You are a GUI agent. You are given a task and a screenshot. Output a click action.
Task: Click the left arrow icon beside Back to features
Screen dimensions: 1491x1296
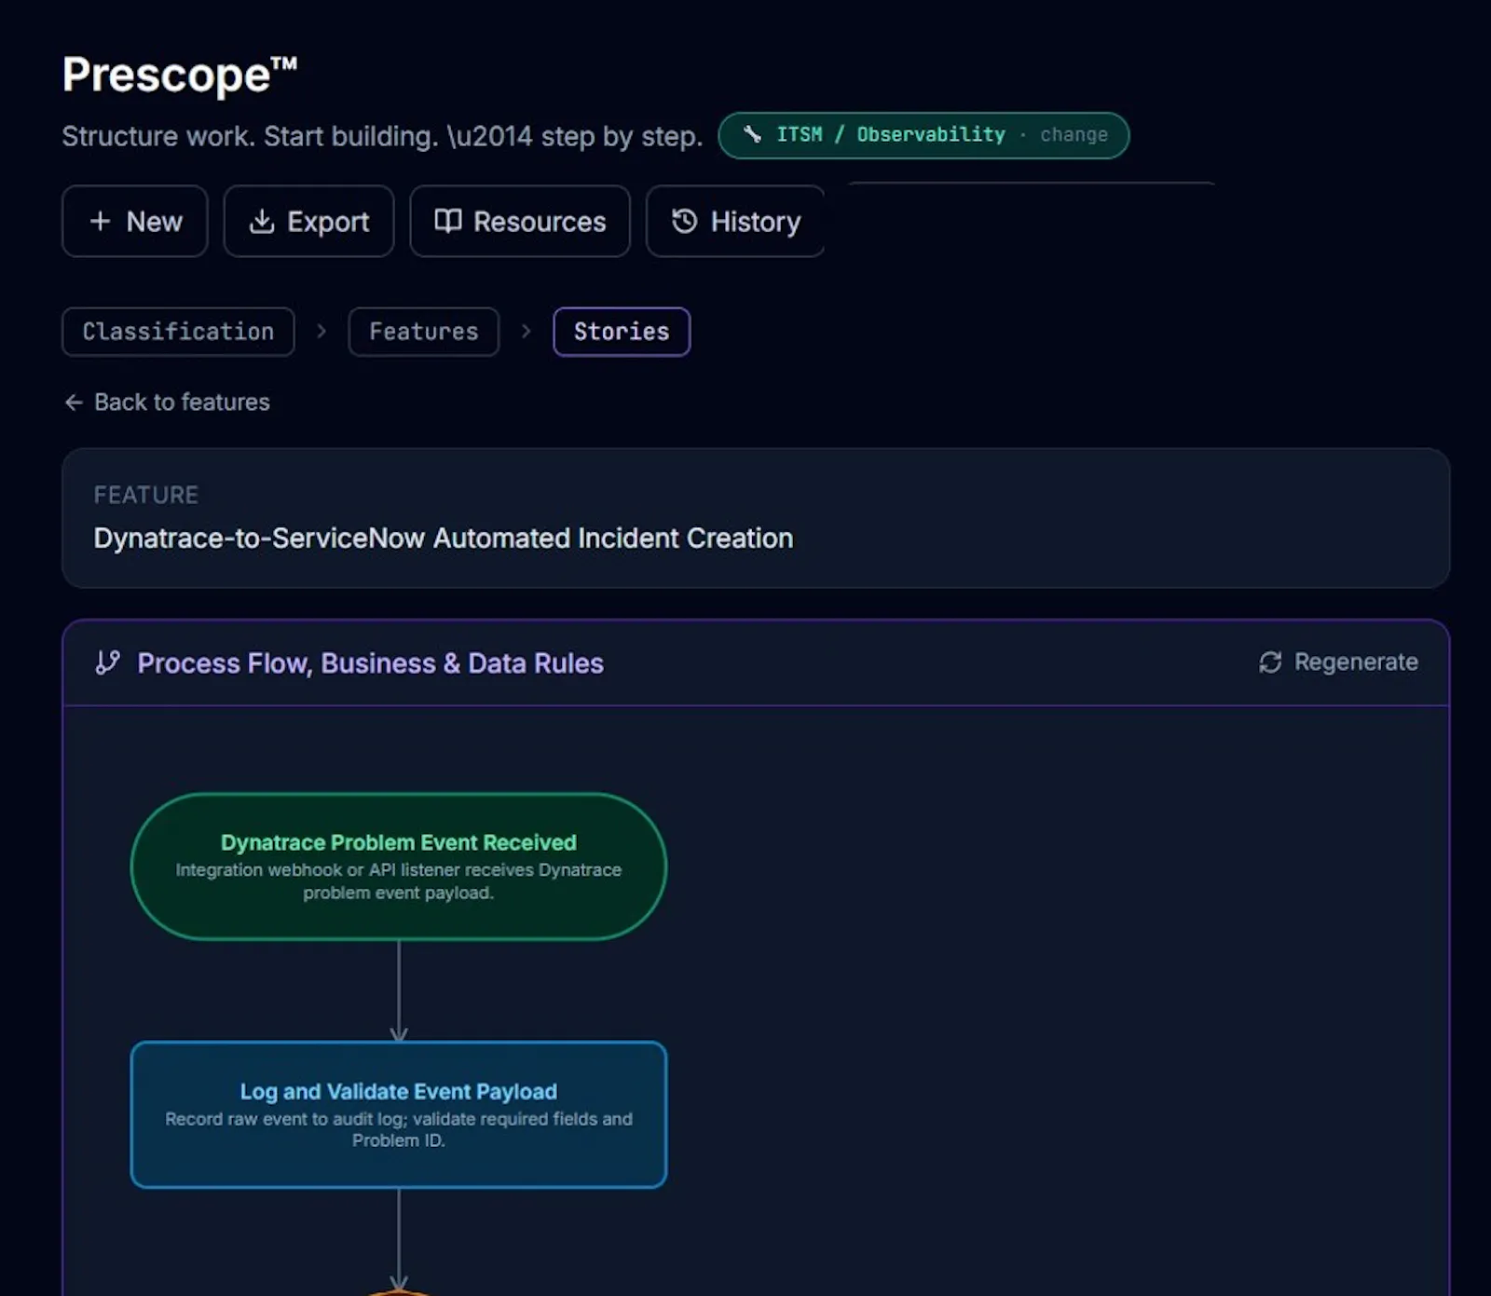74,402
